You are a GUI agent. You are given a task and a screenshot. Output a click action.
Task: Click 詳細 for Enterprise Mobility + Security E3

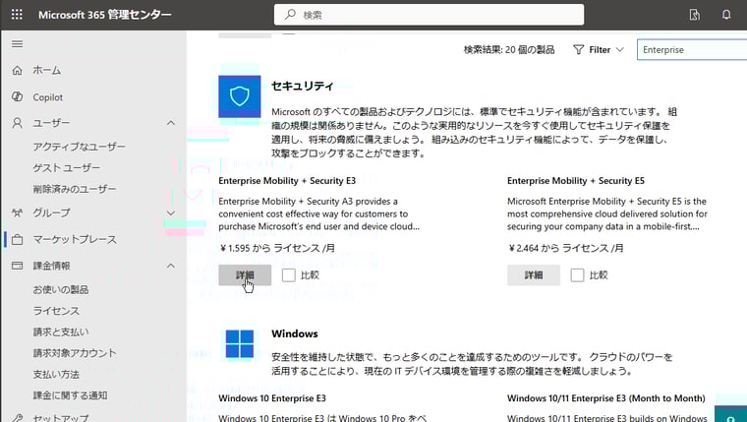245,275
